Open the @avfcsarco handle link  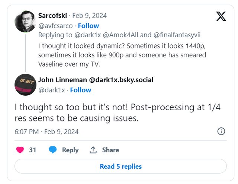pos(56,26)
